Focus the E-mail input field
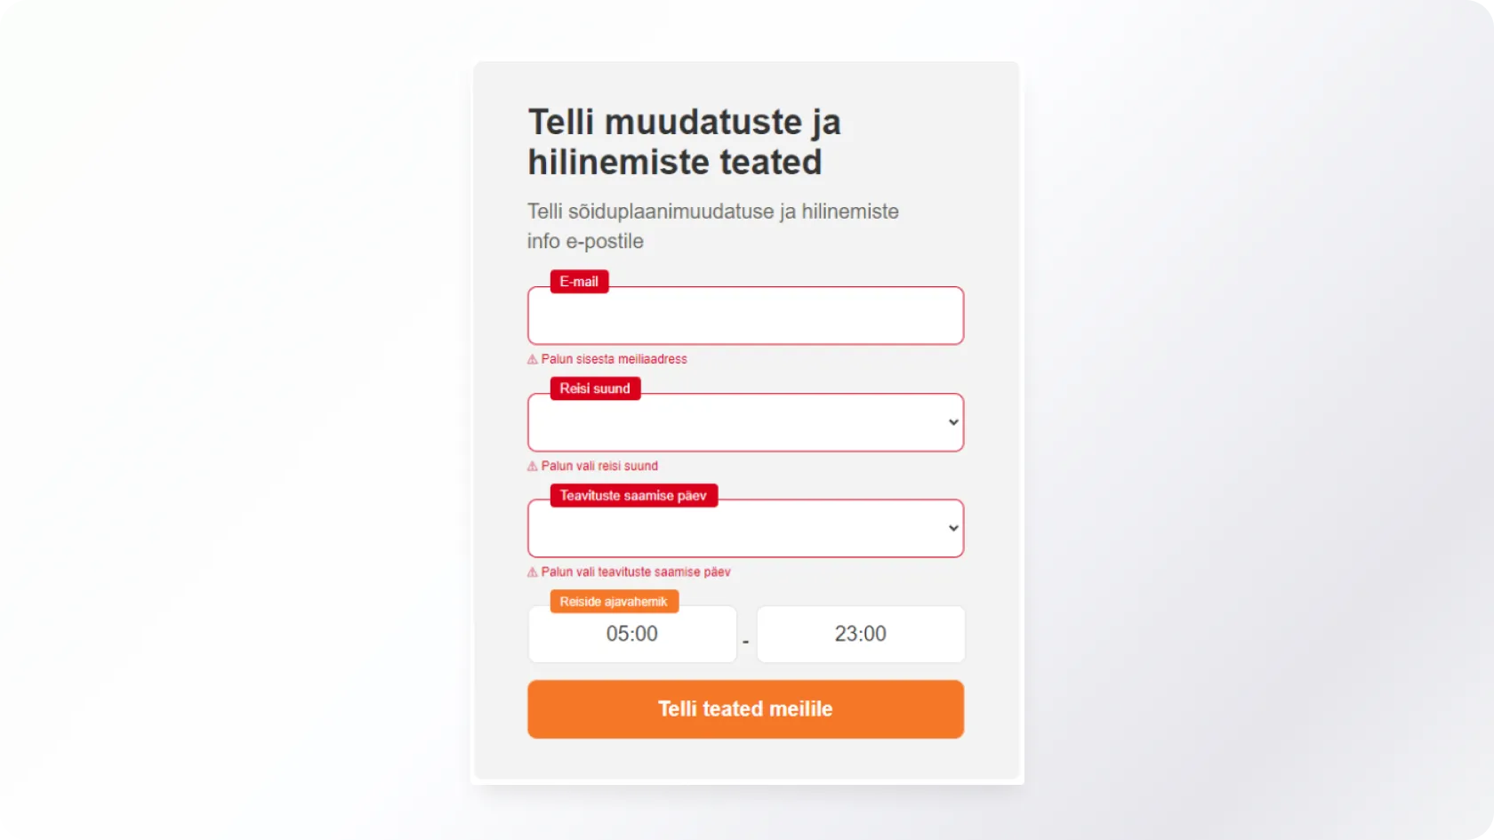The width and height of the screenshot is (1494, 840). point(745,316)
